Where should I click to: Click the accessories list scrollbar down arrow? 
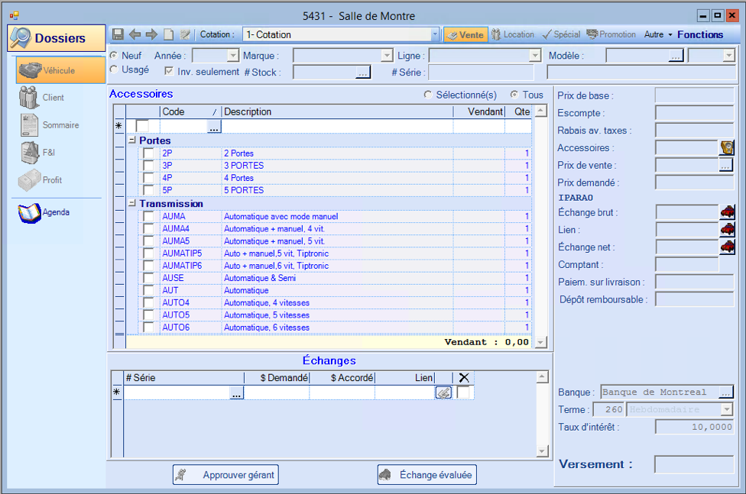click(x=541, y=343)
